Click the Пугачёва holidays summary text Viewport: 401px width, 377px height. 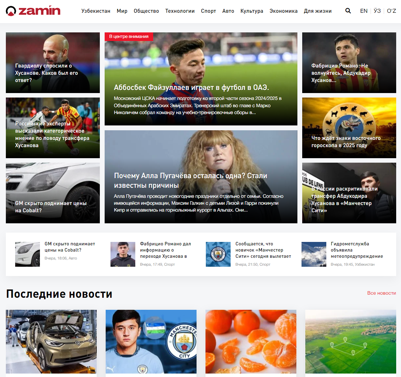[199, 203]
